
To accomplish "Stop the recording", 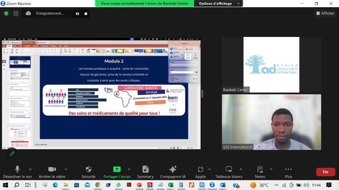I will pos(86,14).
